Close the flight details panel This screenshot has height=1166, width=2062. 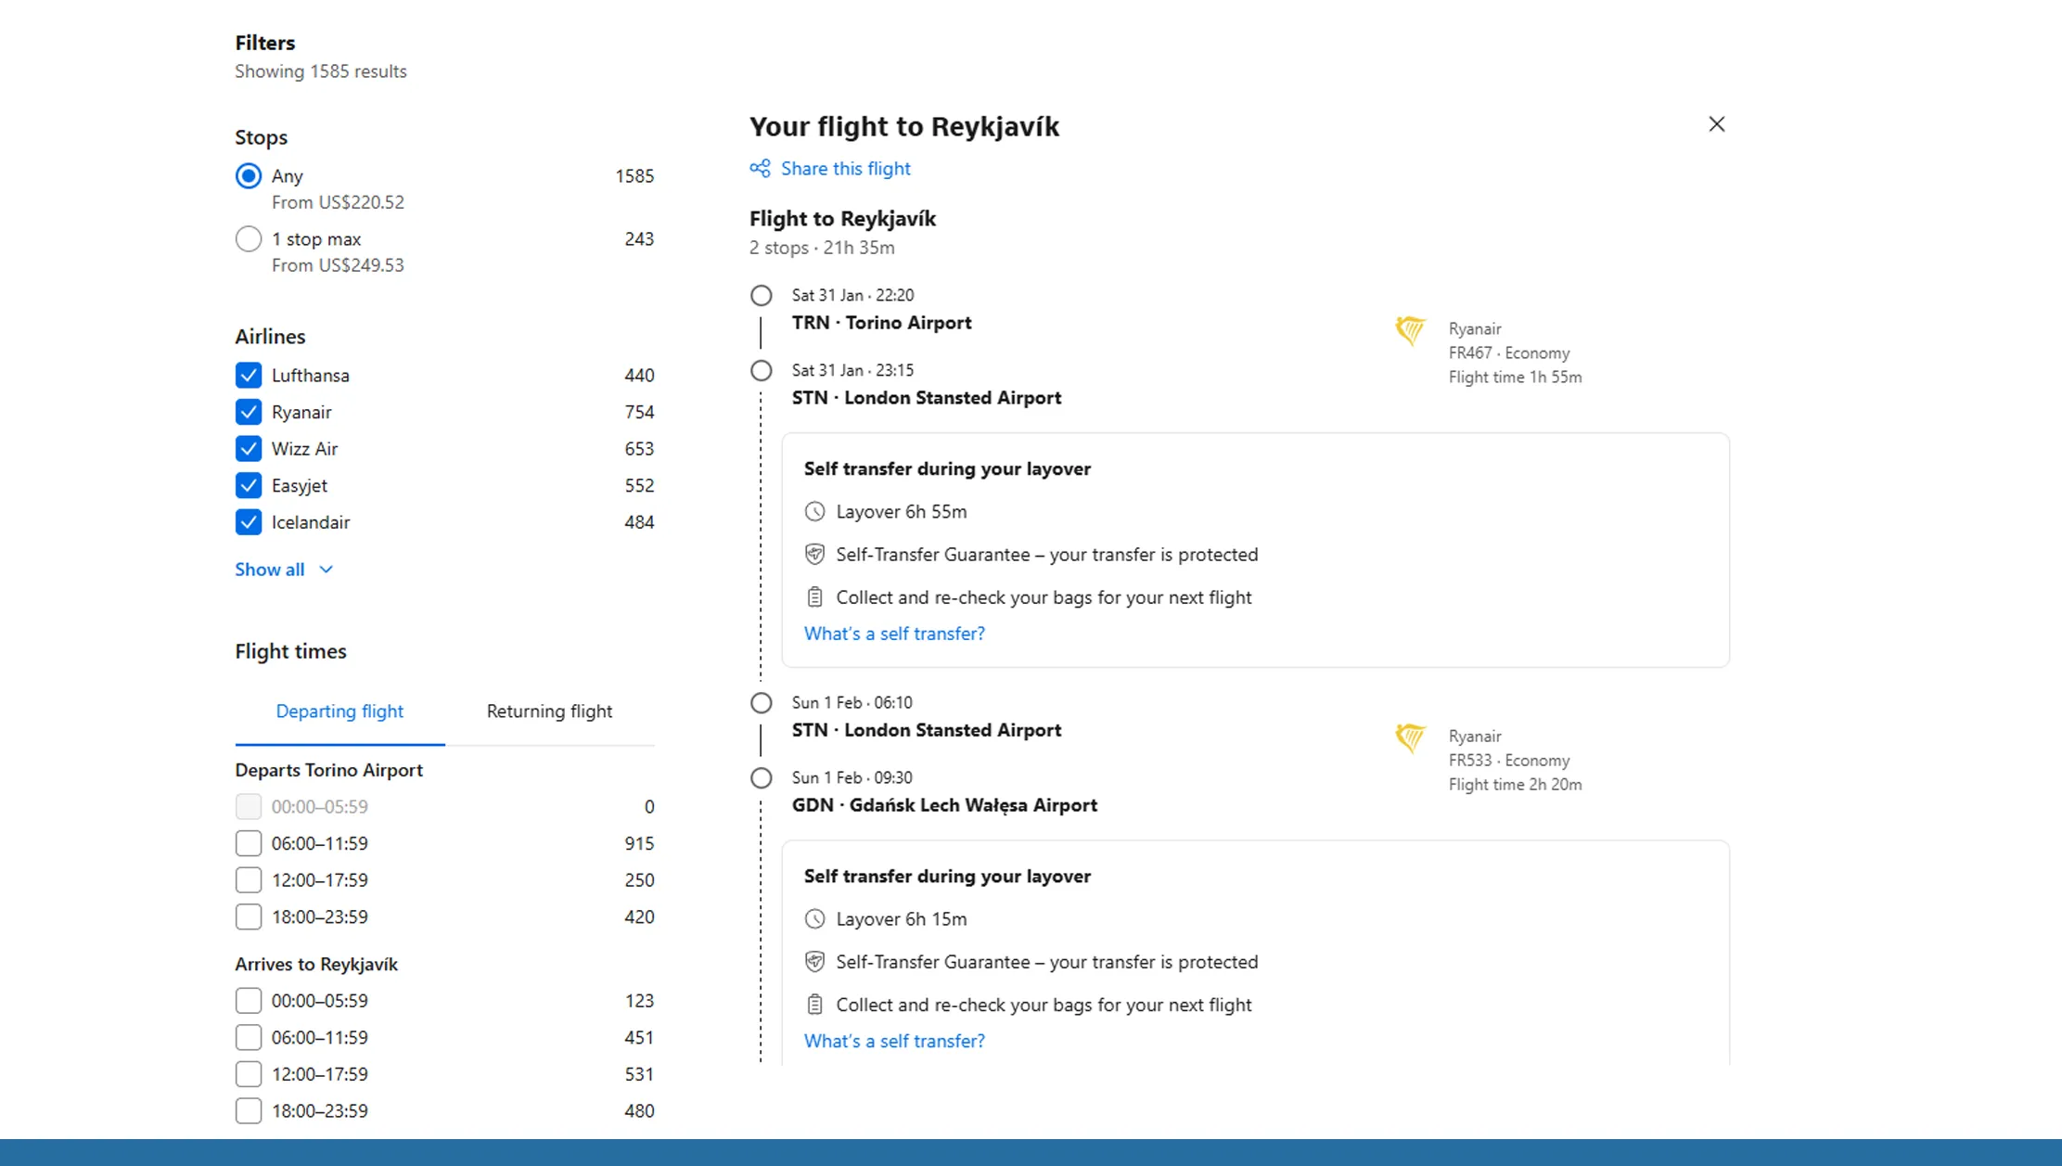[x=1716, y=124]
